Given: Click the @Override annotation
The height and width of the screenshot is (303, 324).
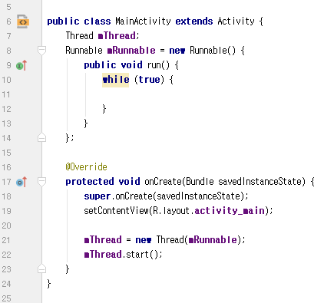Looking at the screenshot, I should pyautogui.click(x=86, y=167).
